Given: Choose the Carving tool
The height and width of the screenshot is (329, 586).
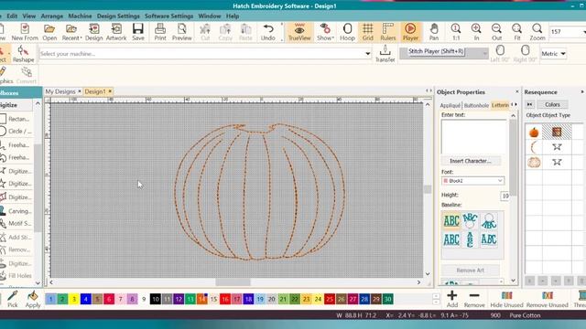Looking at the screenshot, I should tap(16, 211).
